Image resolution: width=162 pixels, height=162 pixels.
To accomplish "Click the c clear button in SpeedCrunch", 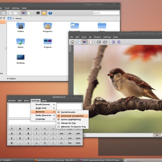I will click(45, 128).
